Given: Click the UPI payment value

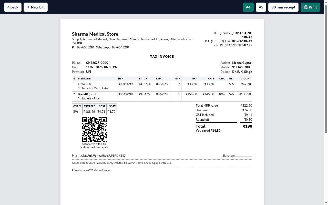Looking at the screenshot, I should tap(89, 72).
